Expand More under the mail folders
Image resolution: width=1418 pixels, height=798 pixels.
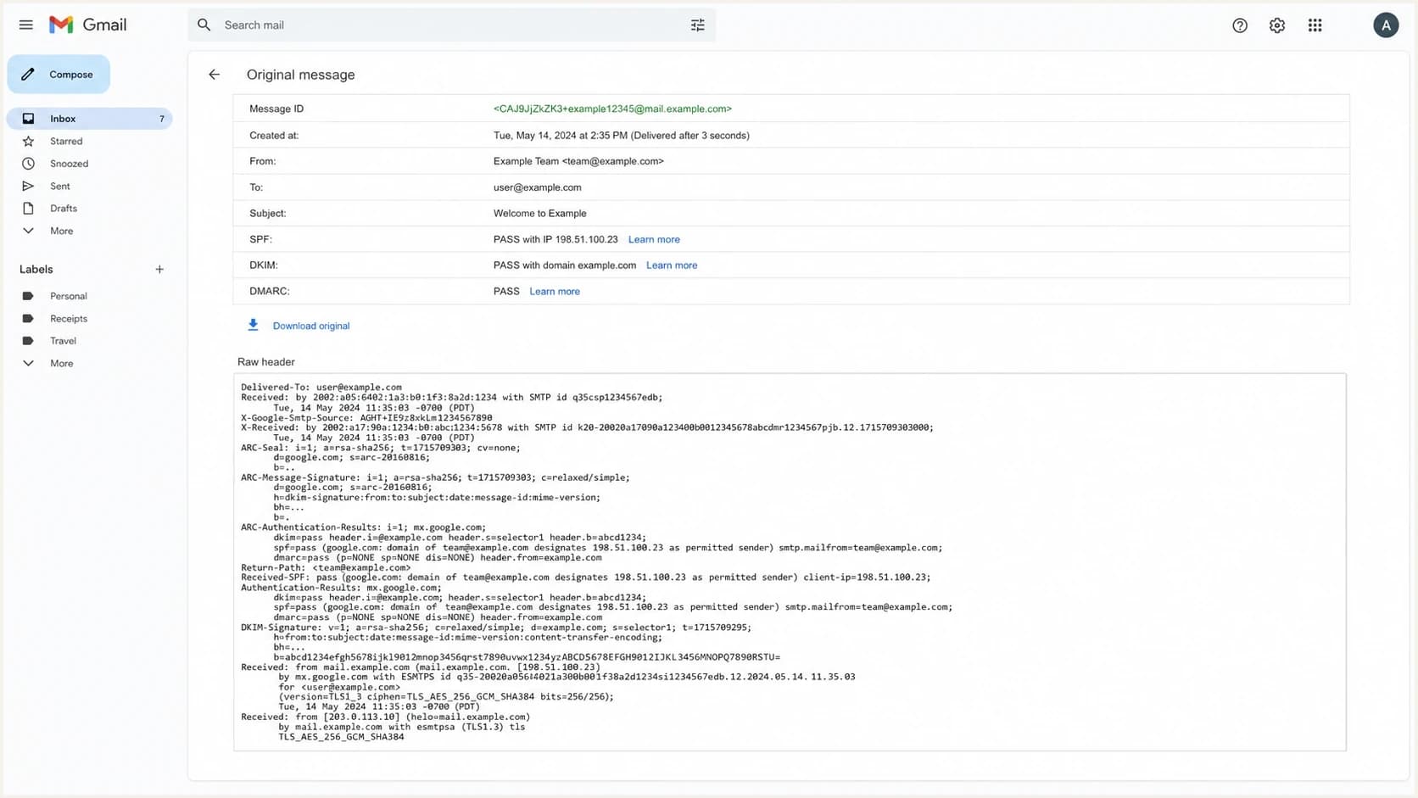61,231
